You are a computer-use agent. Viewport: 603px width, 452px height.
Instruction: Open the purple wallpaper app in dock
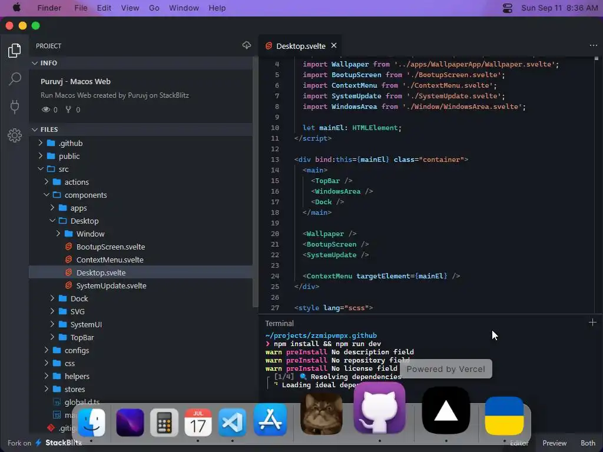point(130,423)
